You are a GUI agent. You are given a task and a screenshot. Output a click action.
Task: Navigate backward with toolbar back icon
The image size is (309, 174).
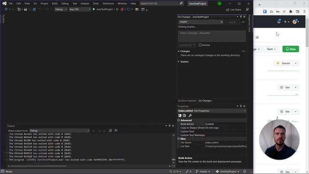coord(6,9)
